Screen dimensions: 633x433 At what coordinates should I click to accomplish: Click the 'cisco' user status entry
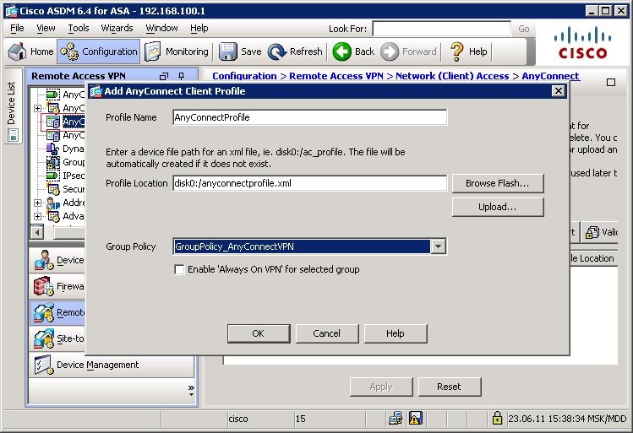point(238,419)
